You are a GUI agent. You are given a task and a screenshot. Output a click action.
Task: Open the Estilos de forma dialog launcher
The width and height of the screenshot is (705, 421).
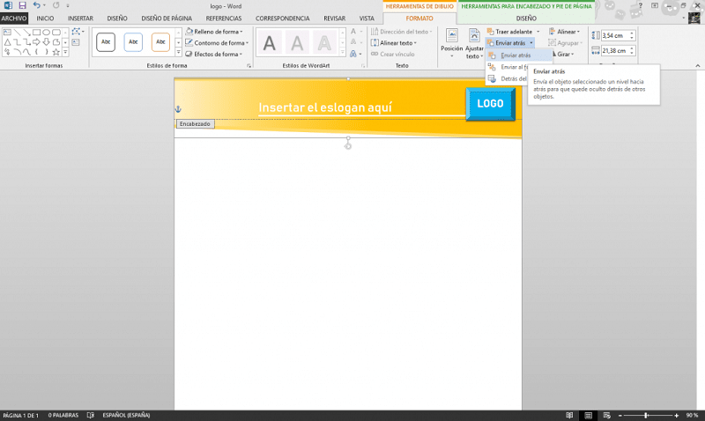249,65
